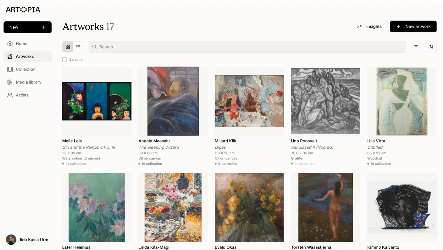Click artist name Ester Helenius
This screenshot has width=443, height=250.
(x=76, y=247)
